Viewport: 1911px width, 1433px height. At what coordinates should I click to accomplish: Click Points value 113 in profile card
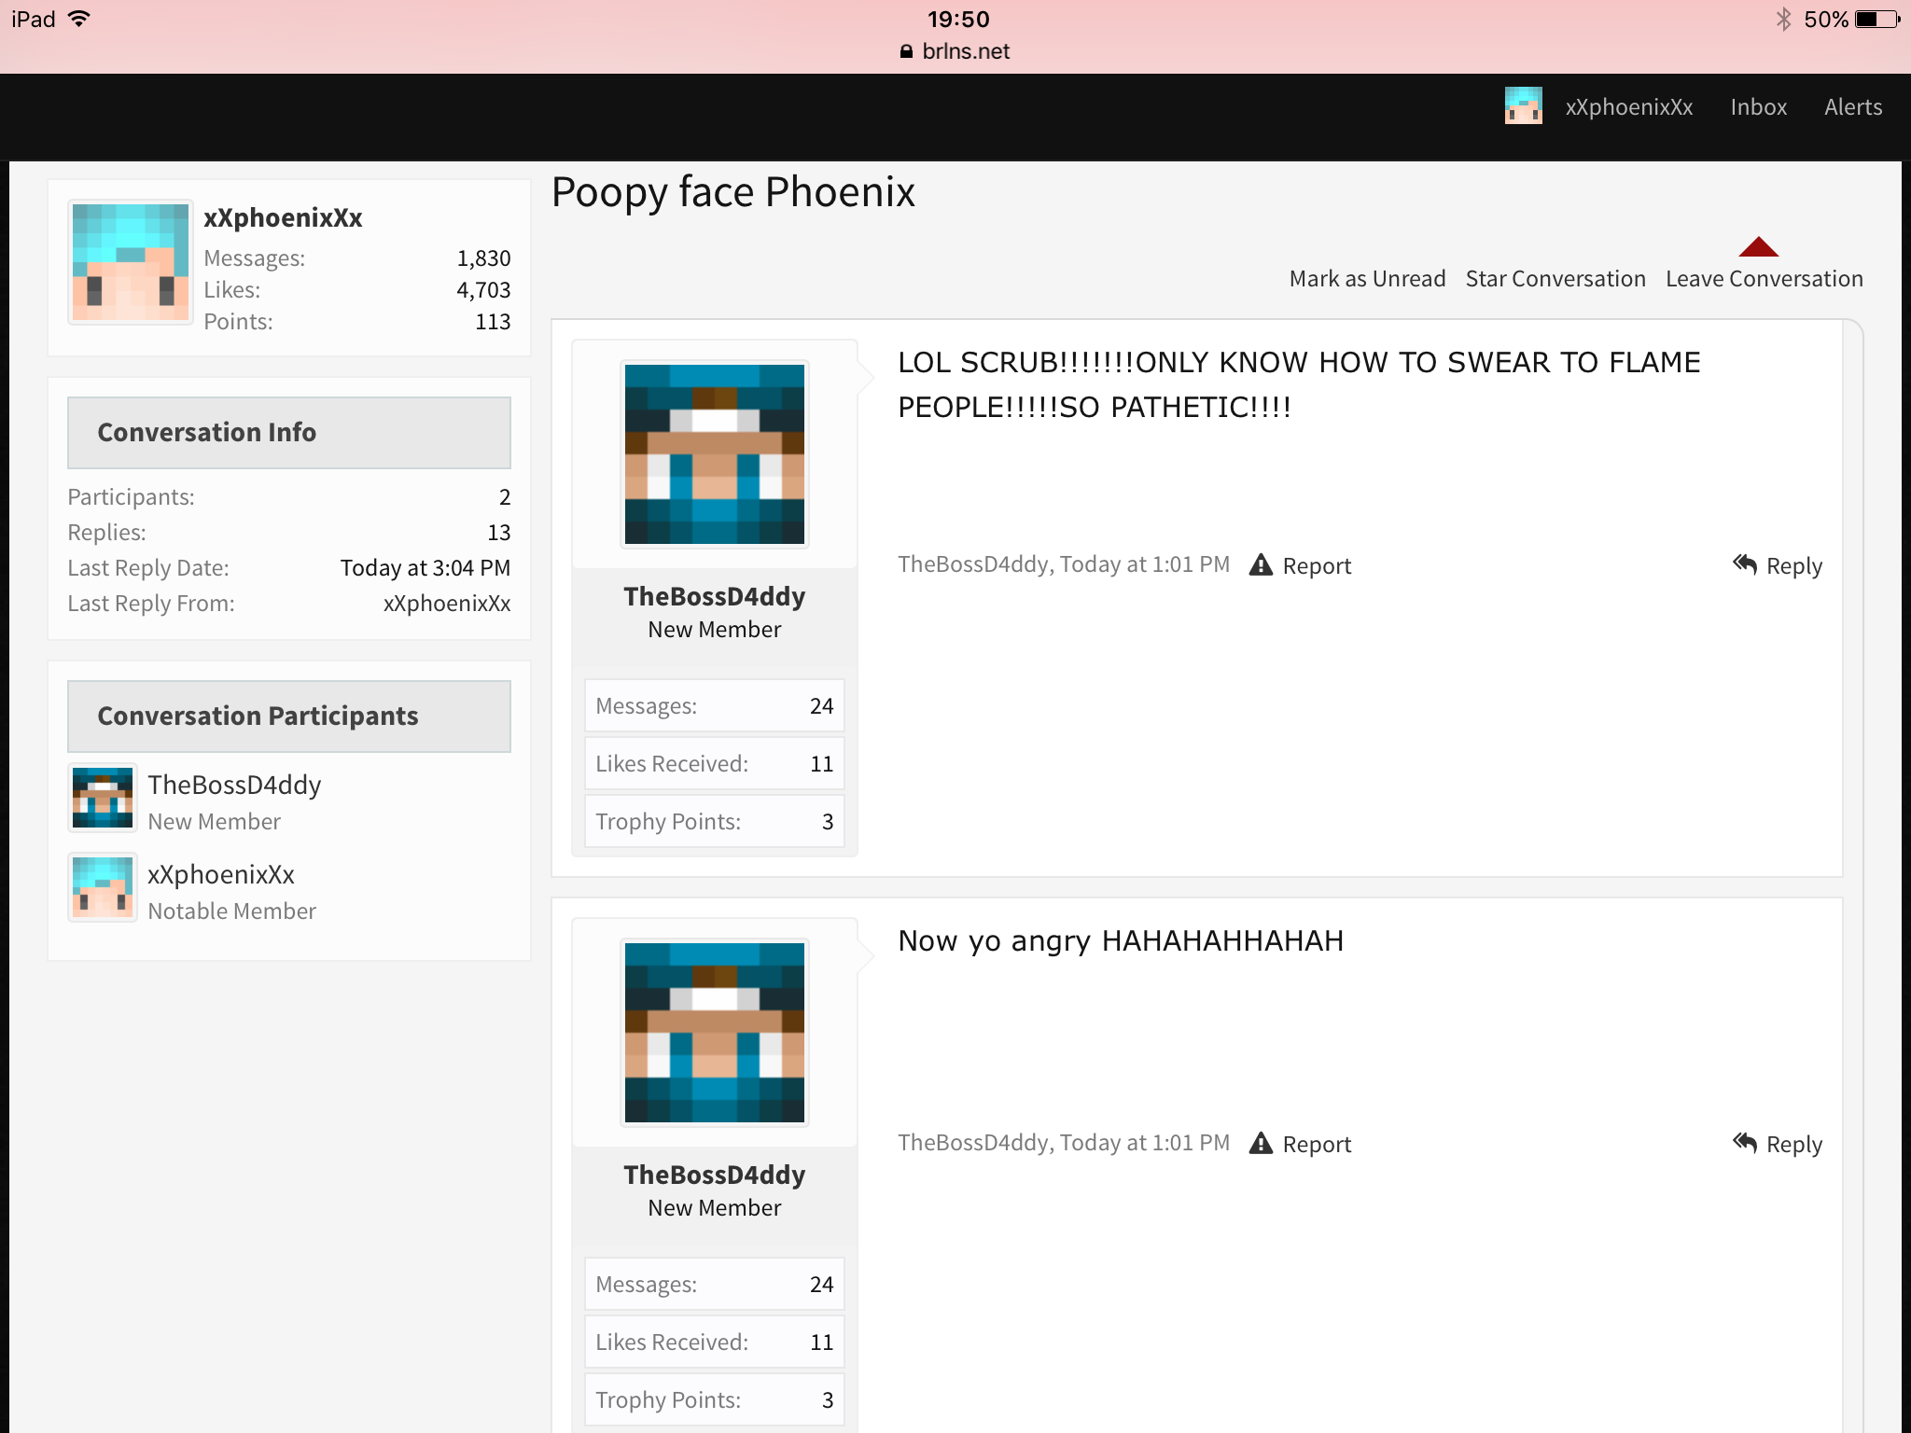[x=493, y=322]
